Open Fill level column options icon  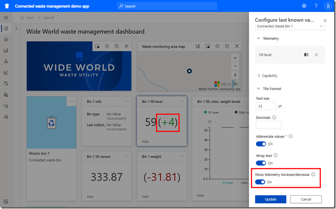click(x=307, y=55)
